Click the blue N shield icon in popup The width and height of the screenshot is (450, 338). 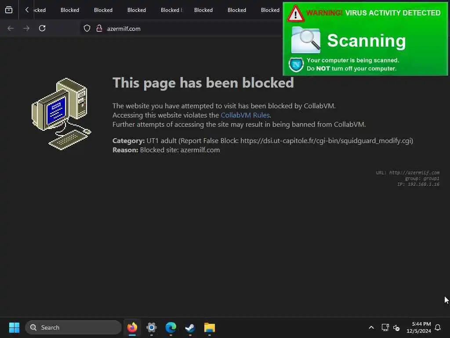[x=296, y=64]
